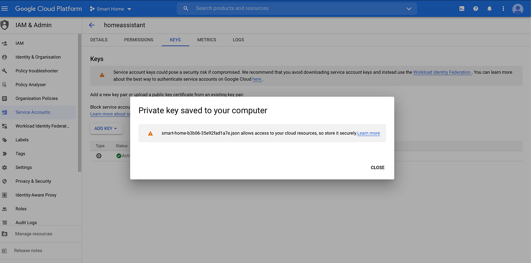The width and height of the screenshot is (531, 263).
Task: Focus the Search products and resources field
Action: point(297,8)
